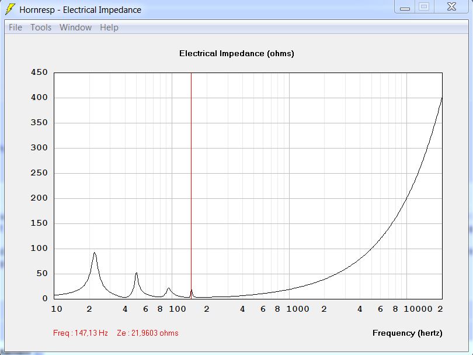Click the 400 value on the vertical axis

39,97
